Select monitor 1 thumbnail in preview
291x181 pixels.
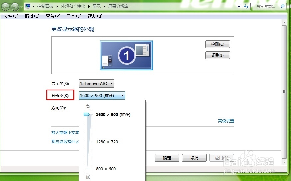127,55
